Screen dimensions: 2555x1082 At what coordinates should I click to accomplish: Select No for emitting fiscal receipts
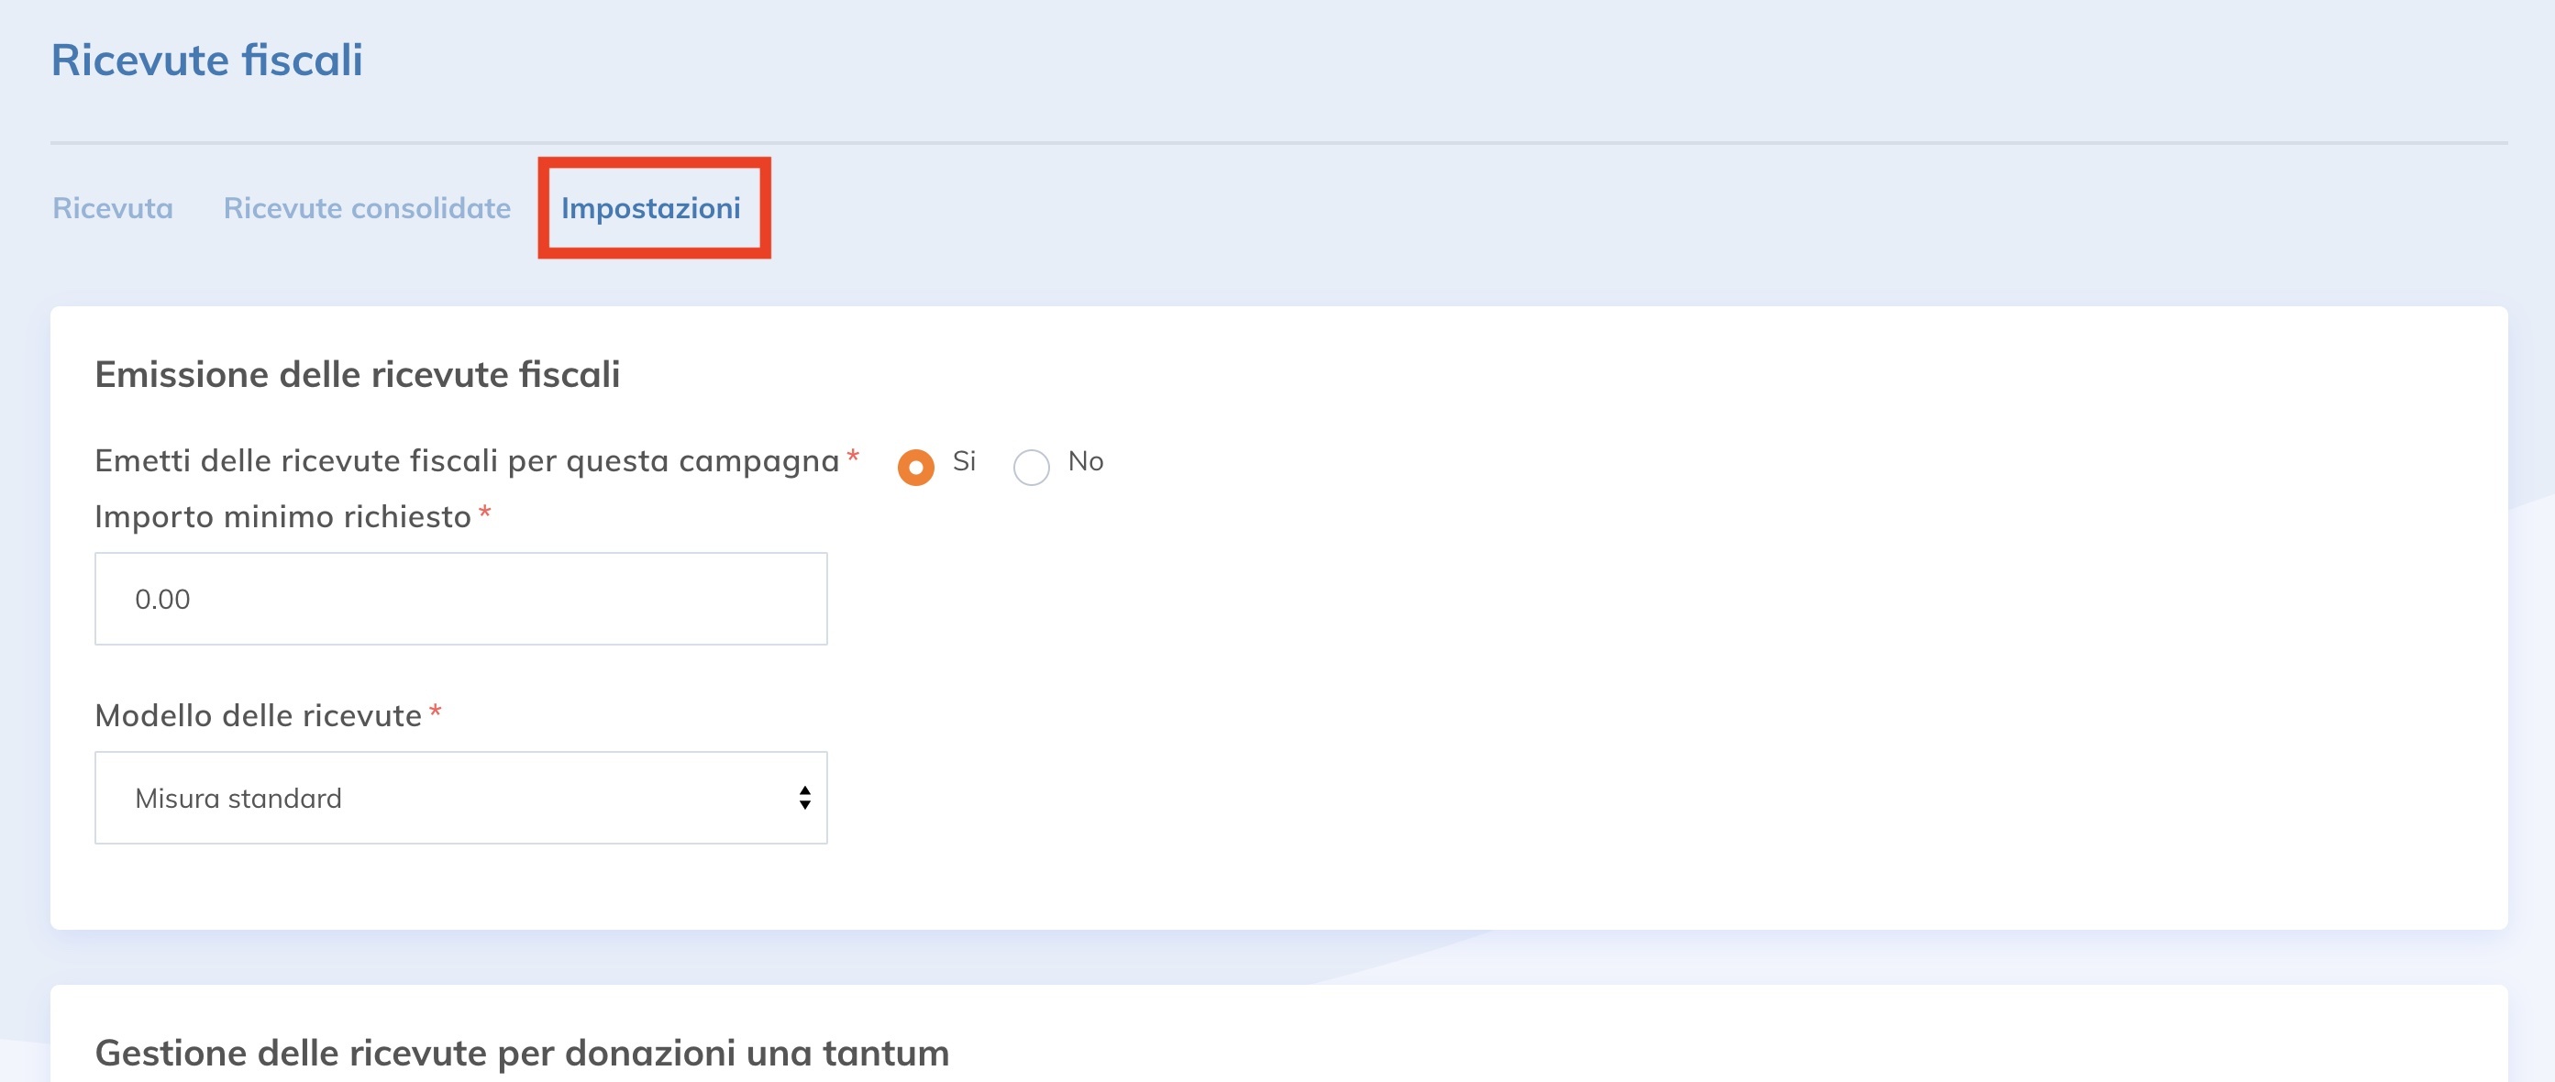click(x=1033, y=465)
